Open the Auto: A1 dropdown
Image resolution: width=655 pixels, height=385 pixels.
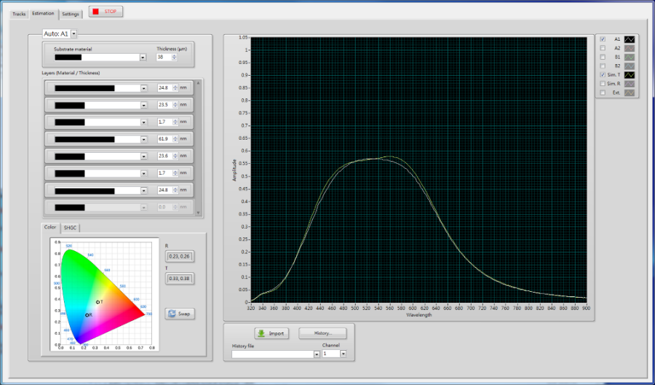pos(74,33)
